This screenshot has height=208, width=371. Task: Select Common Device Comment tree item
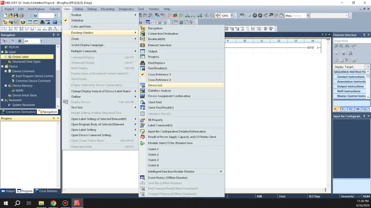[x=33, y=81]
